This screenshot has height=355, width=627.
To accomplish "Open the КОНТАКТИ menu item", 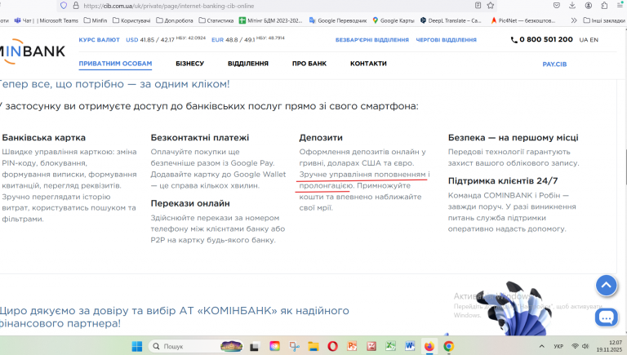I will tap(368, 64).
